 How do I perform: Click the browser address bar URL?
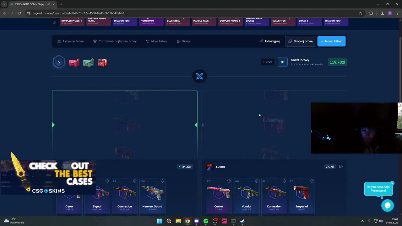pos(79,13)
